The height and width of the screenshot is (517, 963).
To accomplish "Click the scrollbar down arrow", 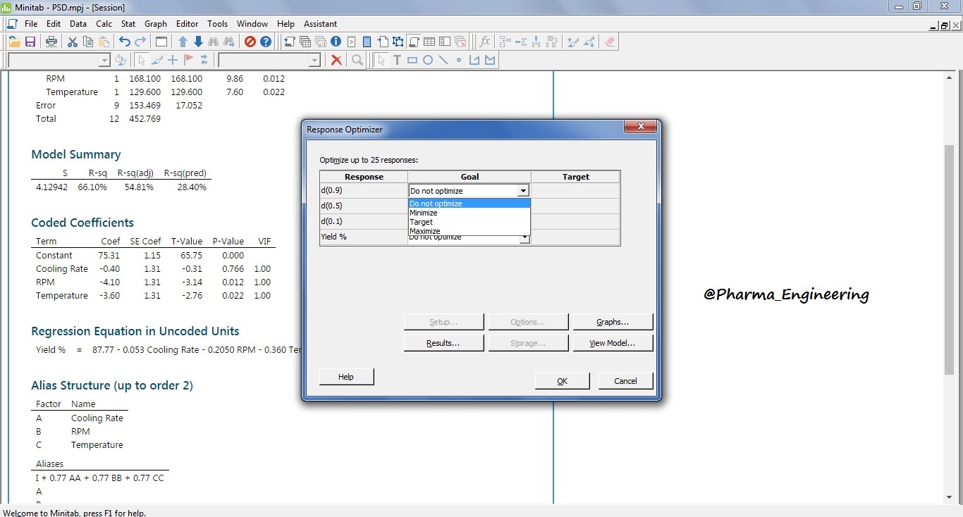I will pyautogui.click(x=950, y=497).
